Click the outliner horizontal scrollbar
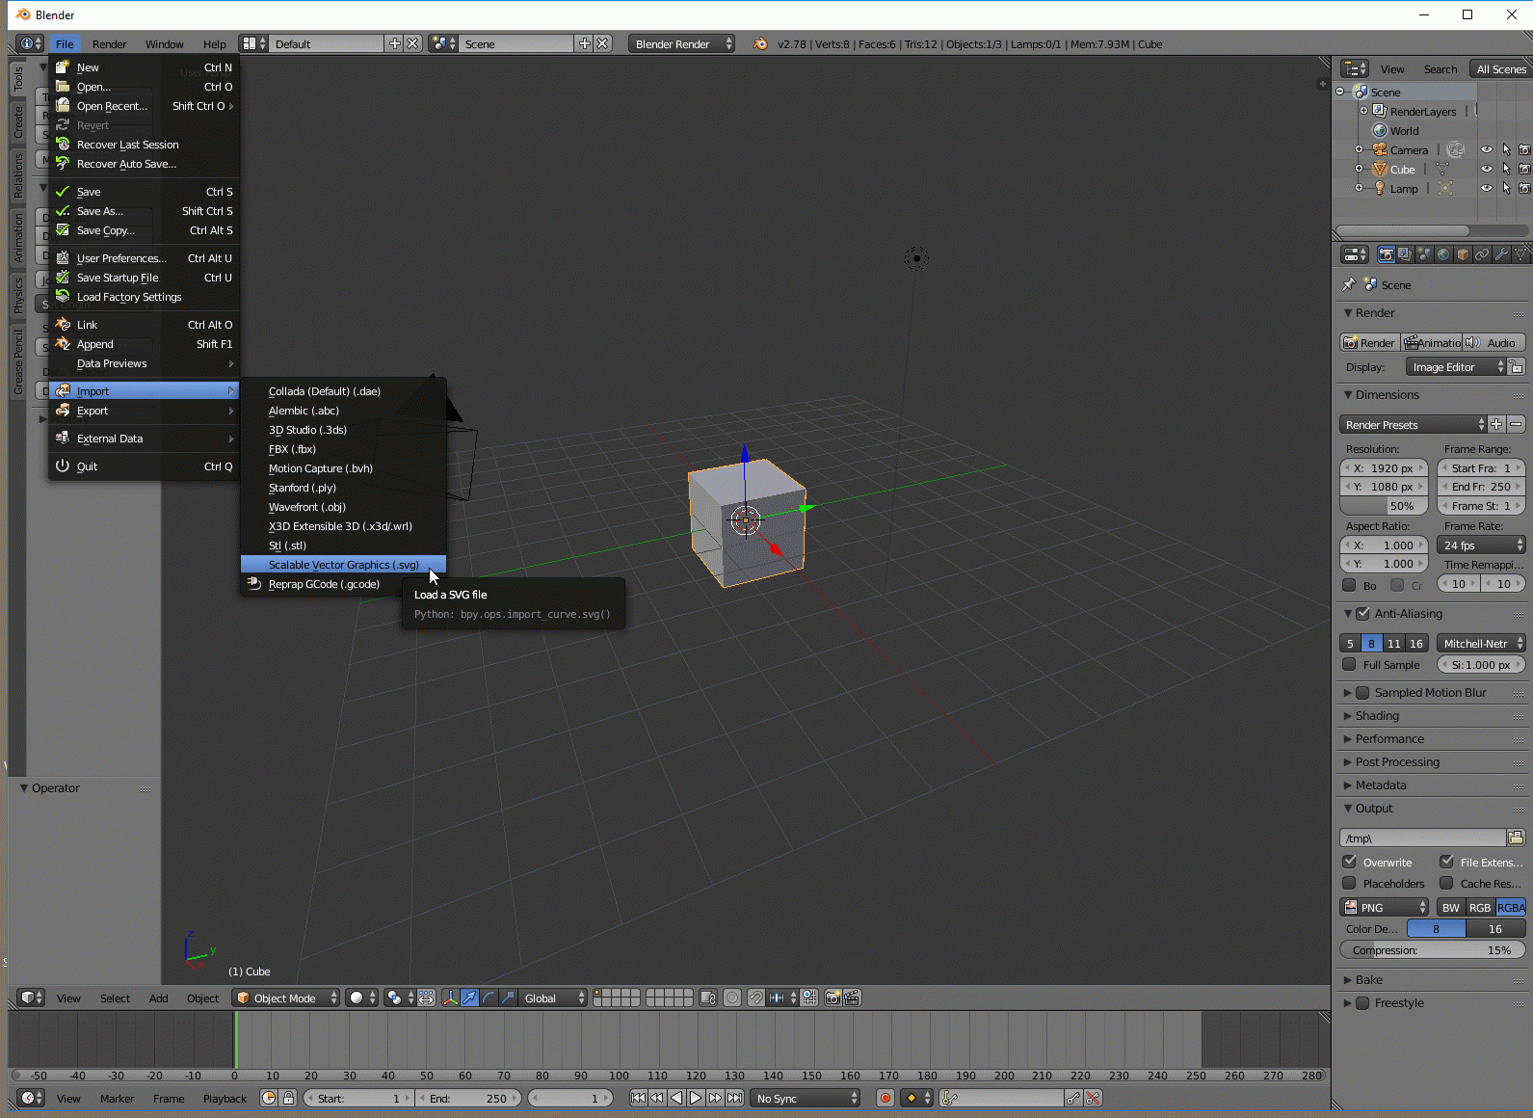1533x1118 pixels. tap(1403, 230)
